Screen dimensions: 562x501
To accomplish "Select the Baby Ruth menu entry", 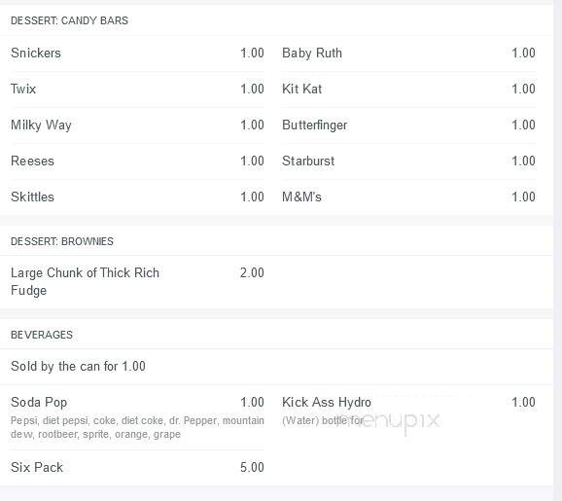I will (x=312, y=54).
